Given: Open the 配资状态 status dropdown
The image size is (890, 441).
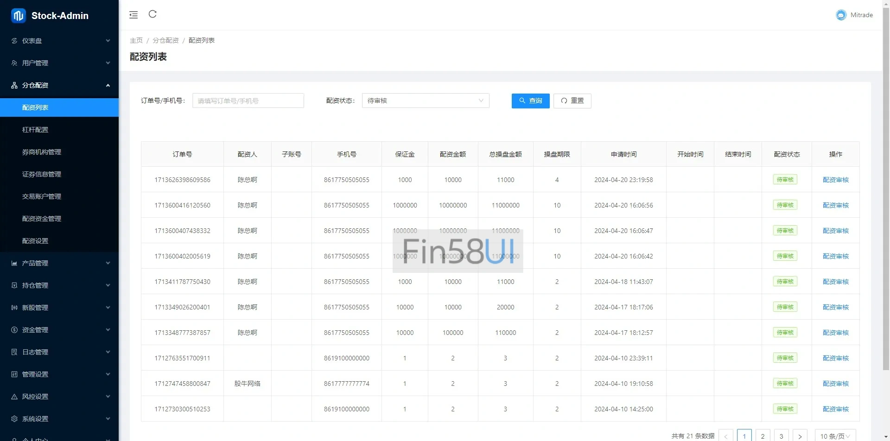Looking at the screenshot, I should [425, 101].
